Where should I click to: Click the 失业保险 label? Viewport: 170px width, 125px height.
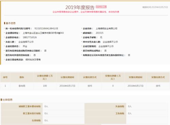[x=120, y=106]
